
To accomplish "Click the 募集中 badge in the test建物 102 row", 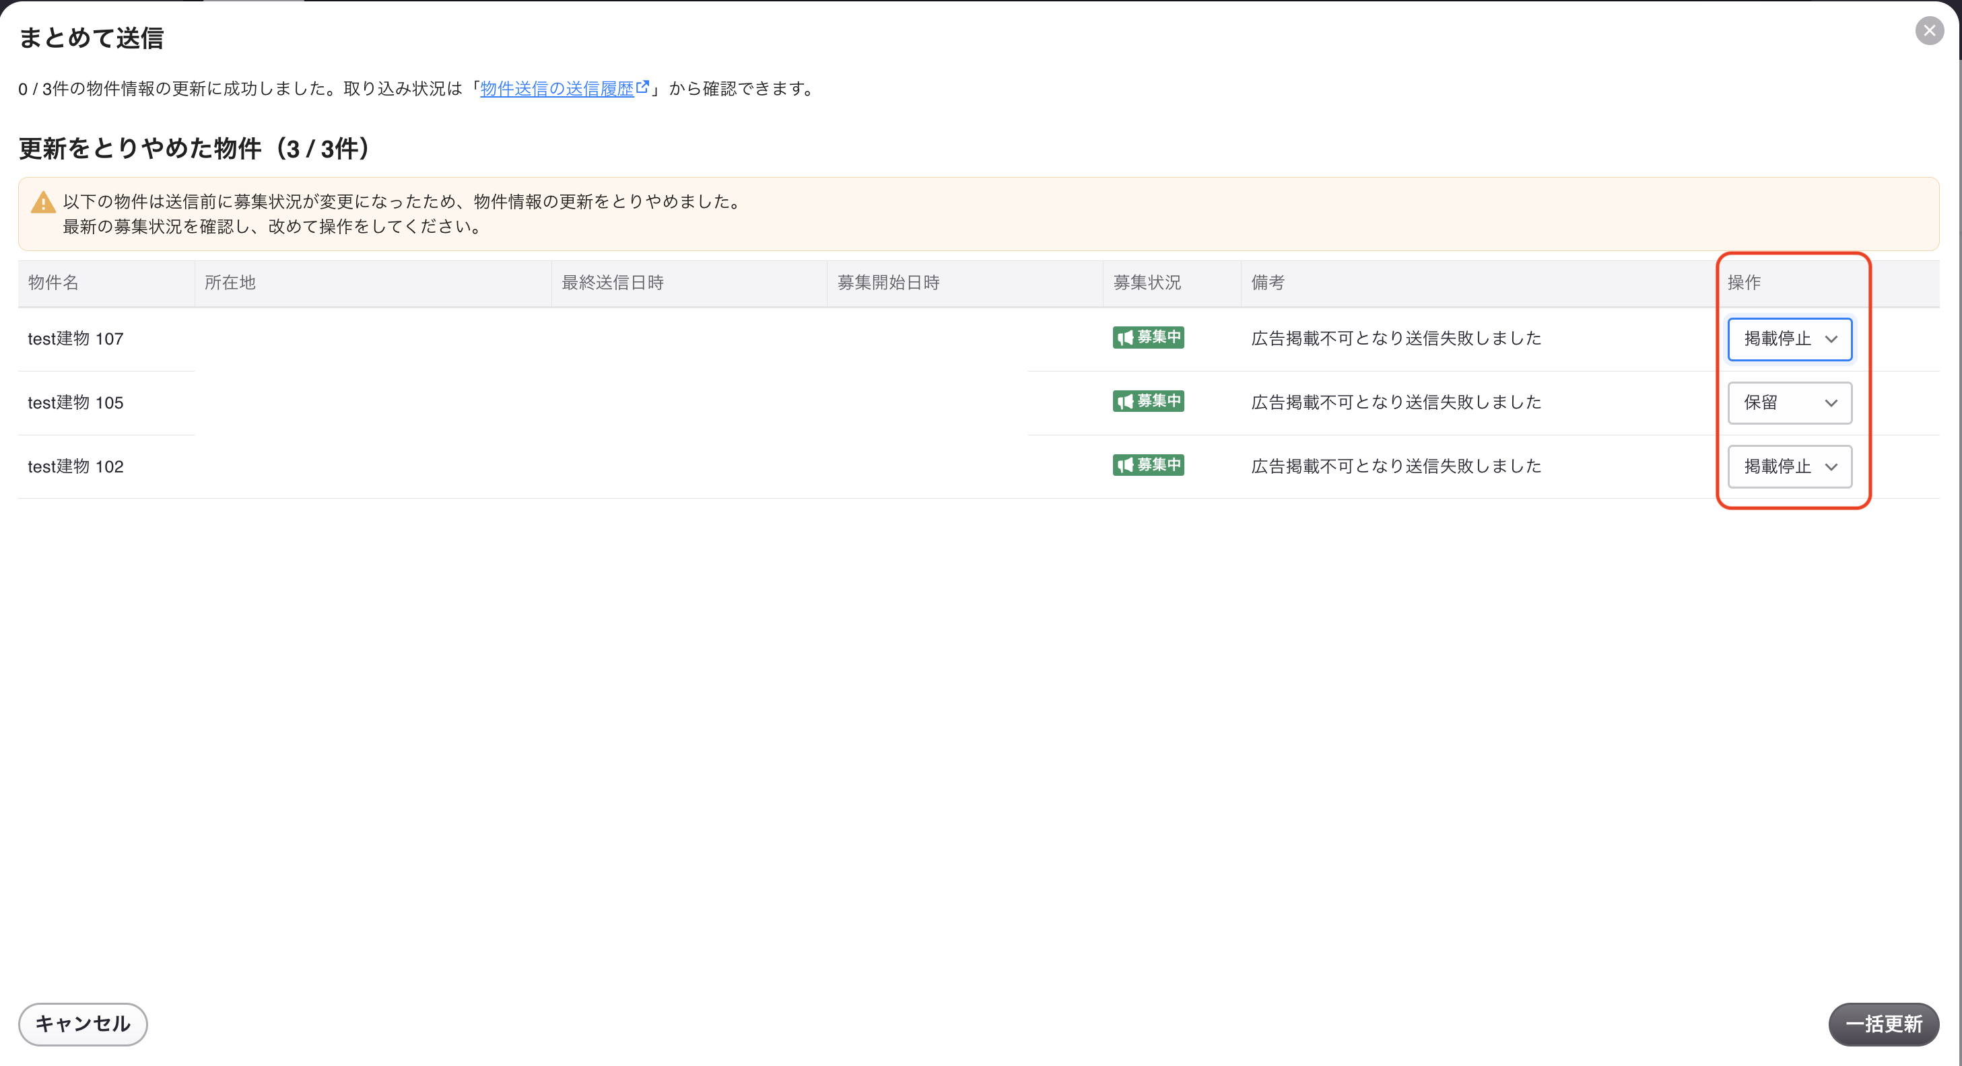I will click(x=1148, y=465).
